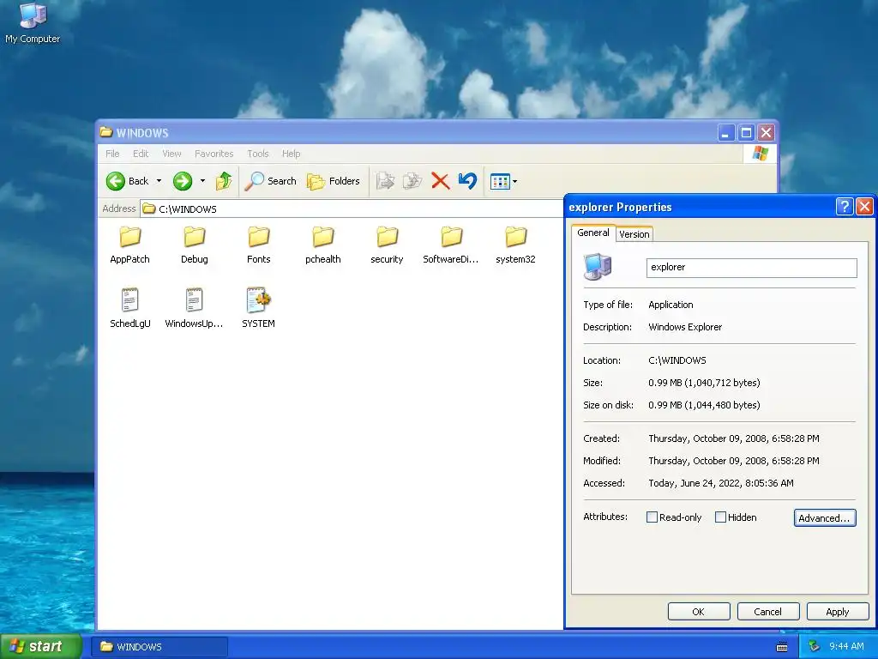Open the Start menu
Viewport: 878px width, 659px height.
pyautogui.click(x=39, y=646)
